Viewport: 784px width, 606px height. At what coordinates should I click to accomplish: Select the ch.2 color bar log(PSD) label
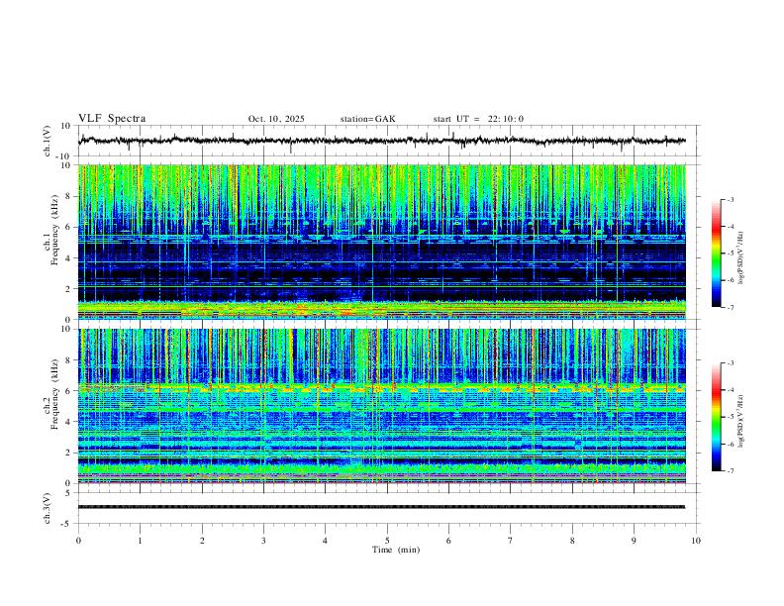pyautogui.click(x=741, y=422)
